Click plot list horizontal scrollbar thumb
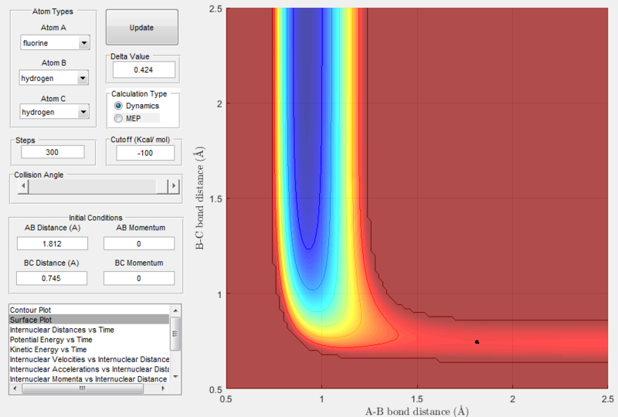Viewport: 618px width, 417px height. (x=83, y=388)
